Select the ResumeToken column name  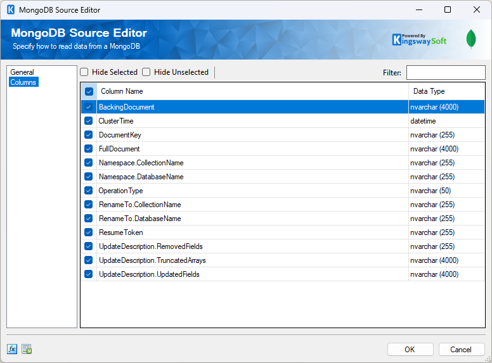coord(121,232)
